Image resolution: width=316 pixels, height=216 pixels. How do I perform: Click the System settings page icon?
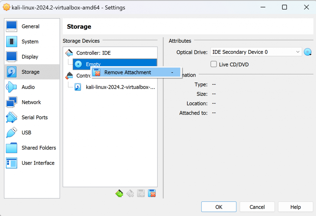pyautogui.click(x=11, y=41)
